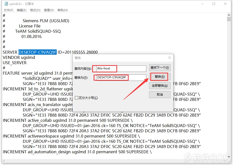Click the text 'Siemens PLM (UGSLMD)'

[x=46, y=21]
